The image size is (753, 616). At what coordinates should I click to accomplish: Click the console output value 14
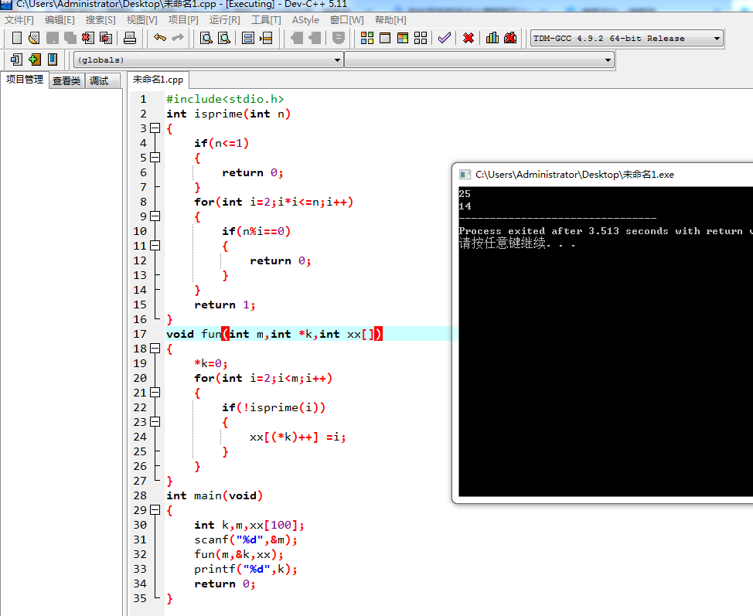(x=465, y=206)
